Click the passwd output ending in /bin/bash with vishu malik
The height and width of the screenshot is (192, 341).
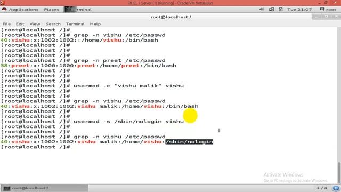click(100, 106)
